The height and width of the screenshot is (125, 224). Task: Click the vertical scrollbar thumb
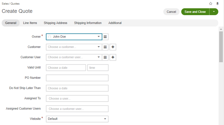tap(221, 47)
